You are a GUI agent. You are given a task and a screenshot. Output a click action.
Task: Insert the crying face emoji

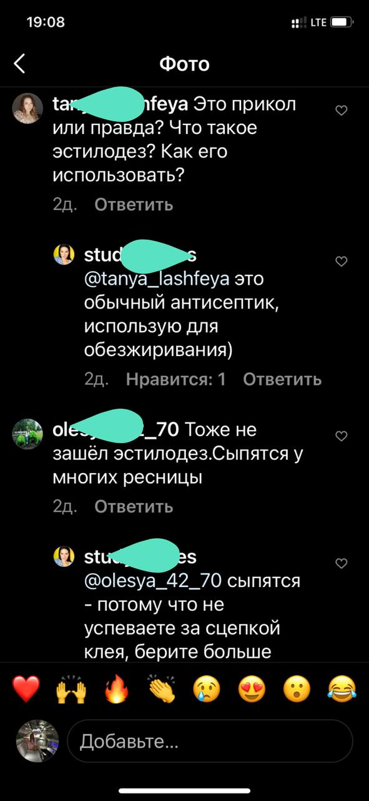click(x=207, y=689)
